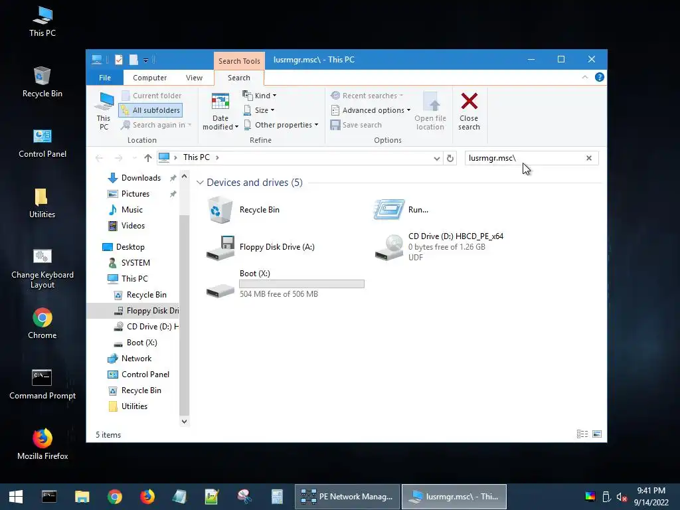Open File Explorer from the taskbar
This screenshot has width=680, height=510.
point(82,497)
